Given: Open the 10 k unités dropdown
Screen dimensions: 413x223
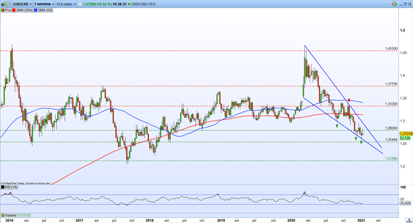Looking at the screenshot, I should [66, 4].
